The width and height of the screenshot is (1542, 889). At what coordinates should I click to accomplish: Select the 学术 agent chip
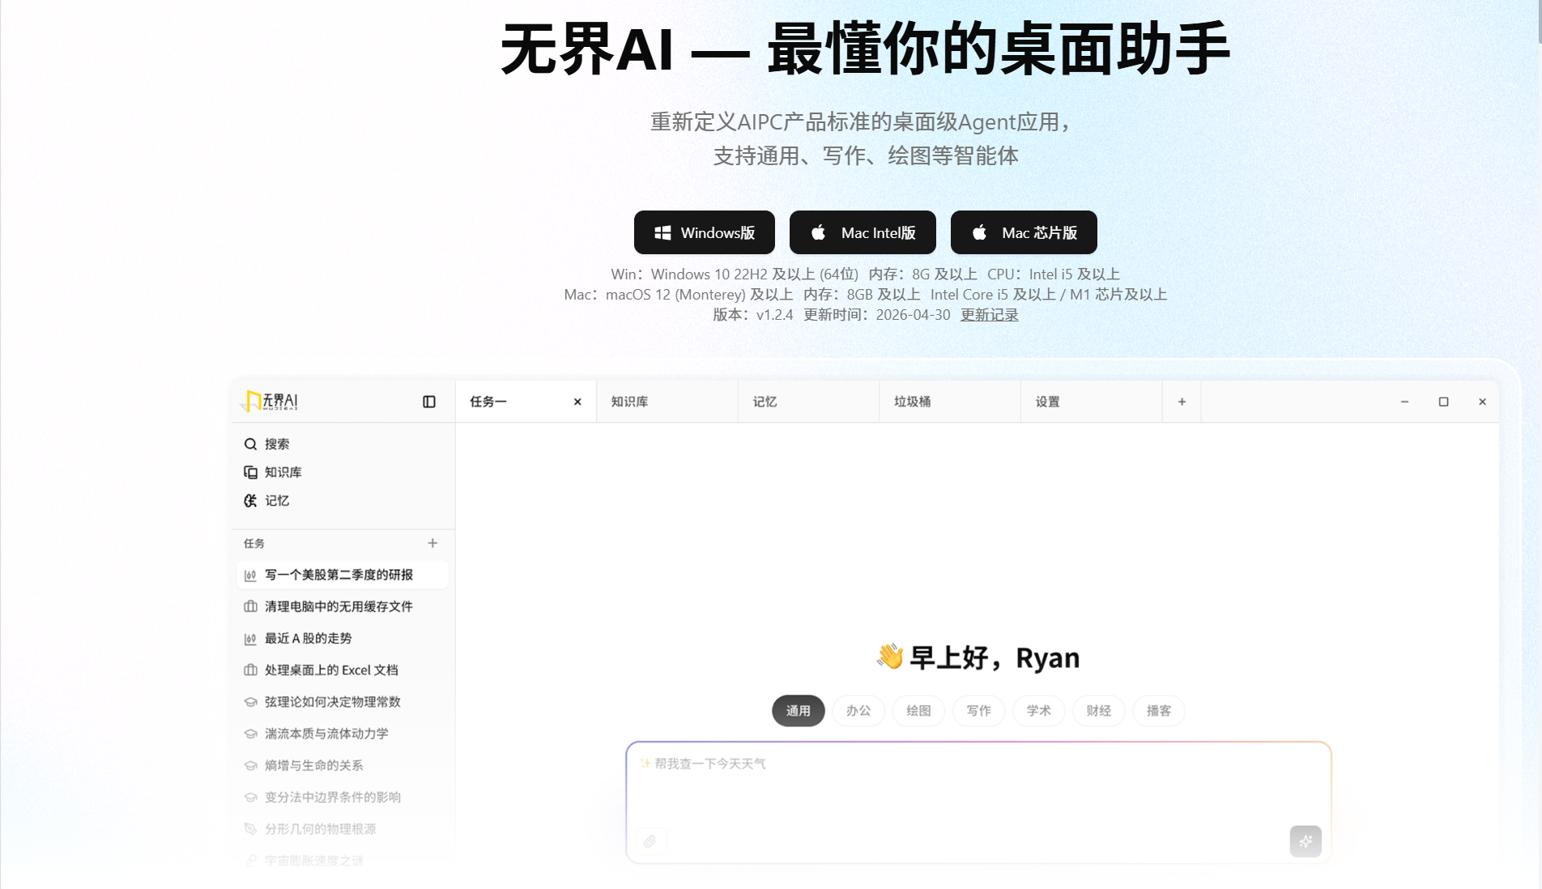click(x=1039, y=711)
